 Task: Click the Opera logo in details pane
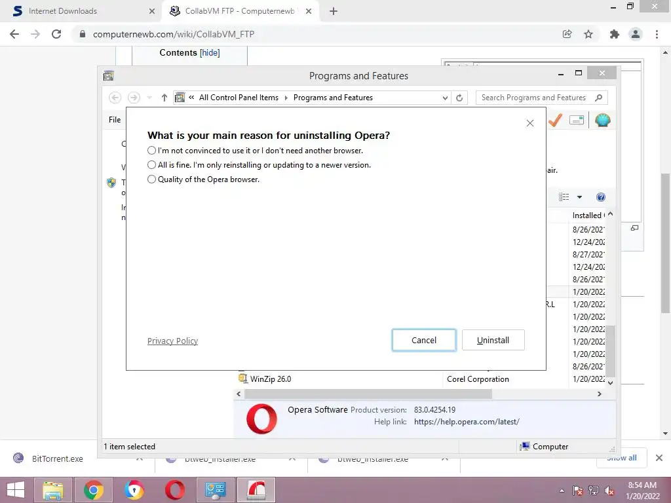click(x=262, y=419)
